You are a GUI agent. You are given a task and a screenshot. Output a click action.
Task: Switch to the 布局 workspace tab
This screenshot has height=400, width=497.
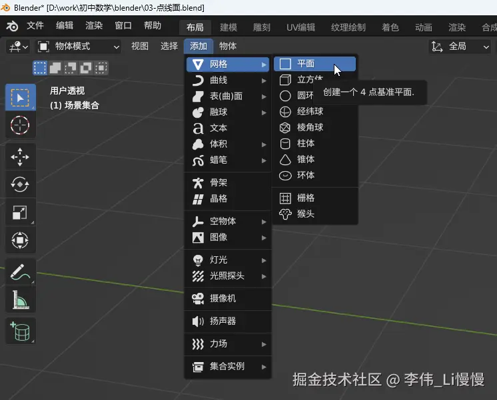click(195, 27)
